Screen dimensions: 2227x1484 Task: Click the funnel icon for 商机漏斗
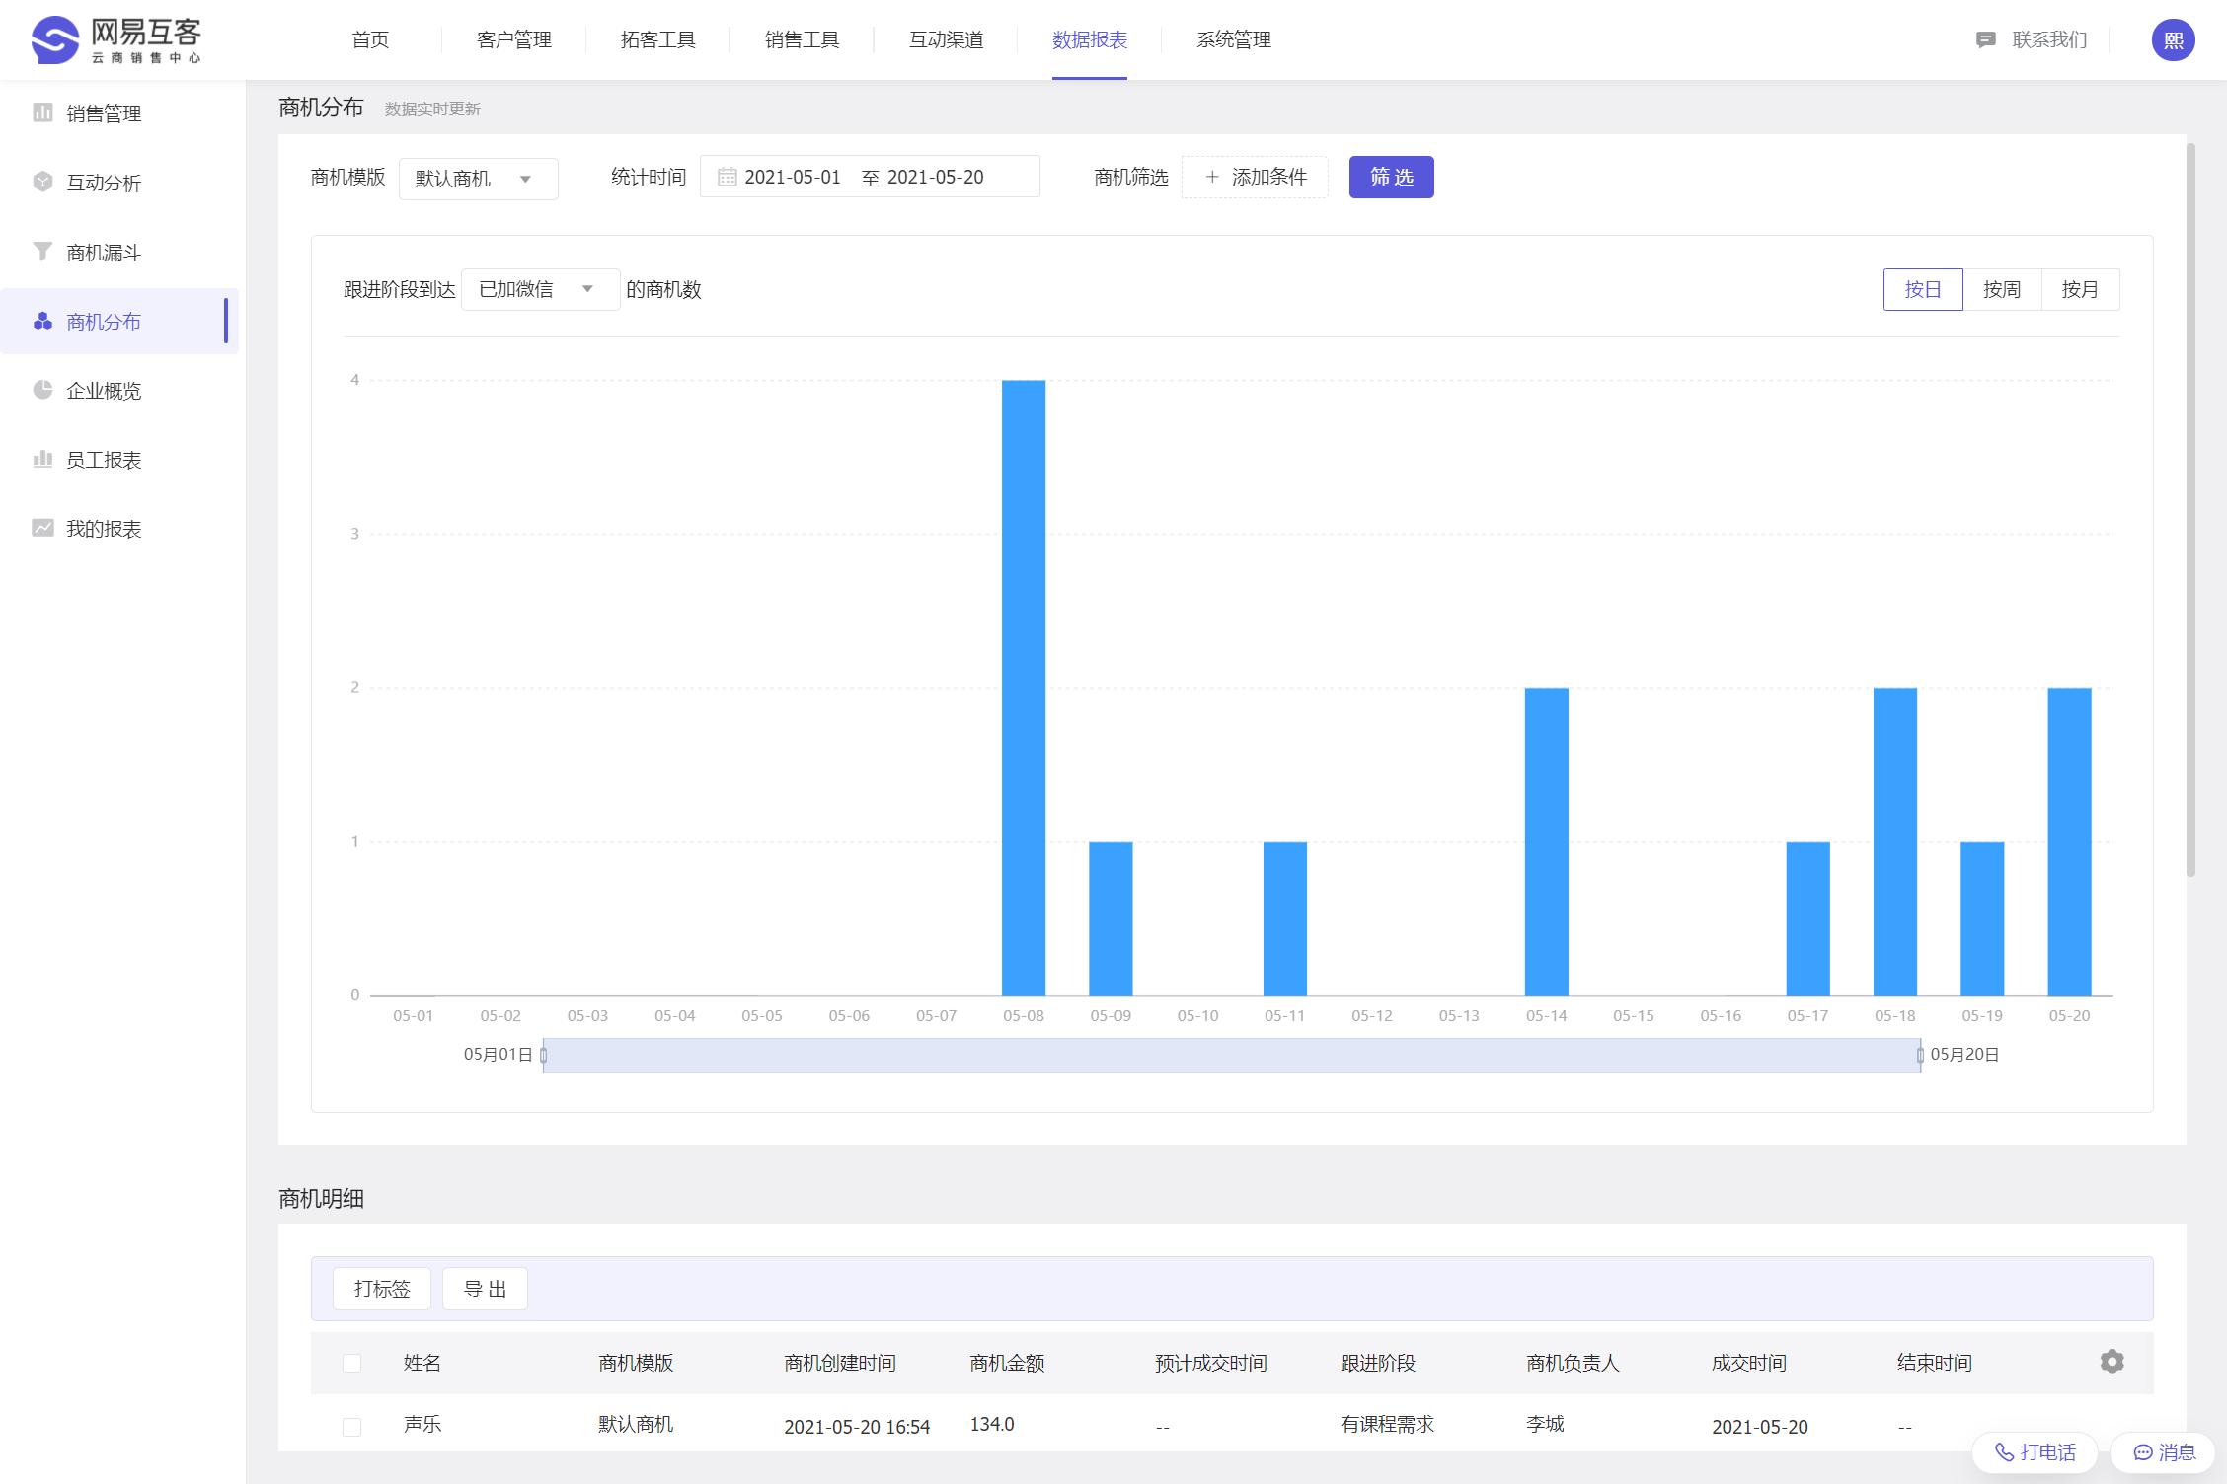click(x=42, y=252)
